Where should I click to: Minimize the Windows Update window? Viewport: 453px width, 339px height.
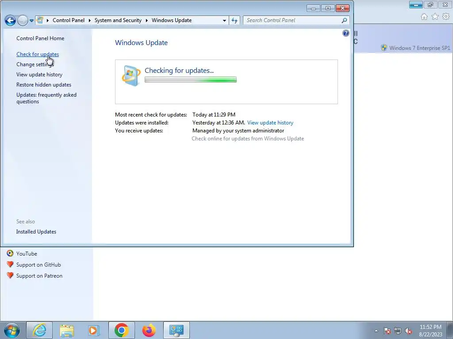click(x=313, y=8)
